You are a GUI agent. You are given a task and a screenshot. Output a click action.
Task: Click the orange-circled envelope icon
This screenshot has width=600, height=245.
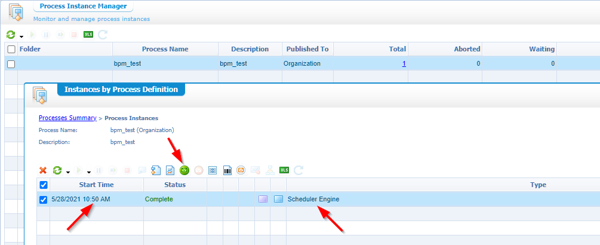(241, 170)
